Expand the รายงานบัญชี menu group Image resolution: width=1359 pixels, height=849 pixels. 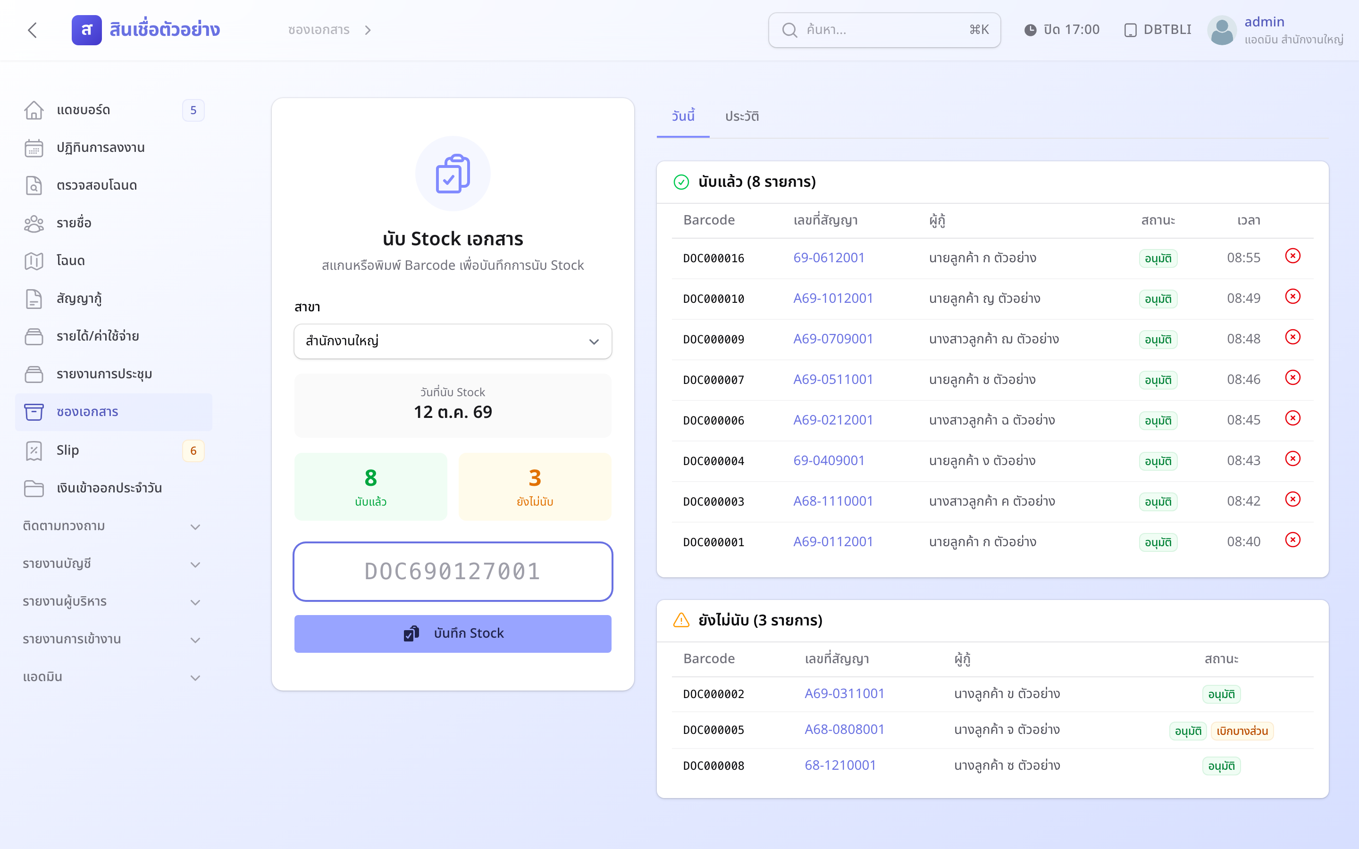[112, 564]
